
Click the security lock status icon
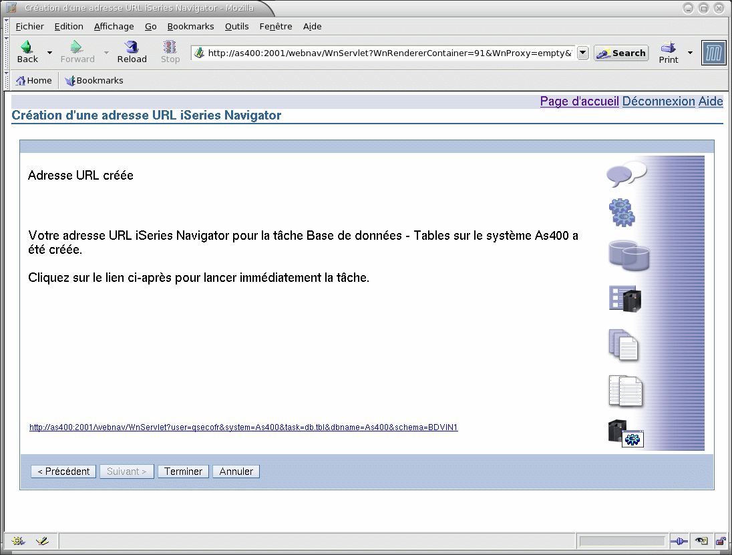pos(721,541)
